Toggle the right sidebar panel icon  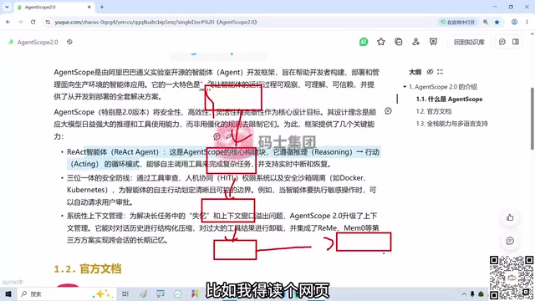(516, 42)
